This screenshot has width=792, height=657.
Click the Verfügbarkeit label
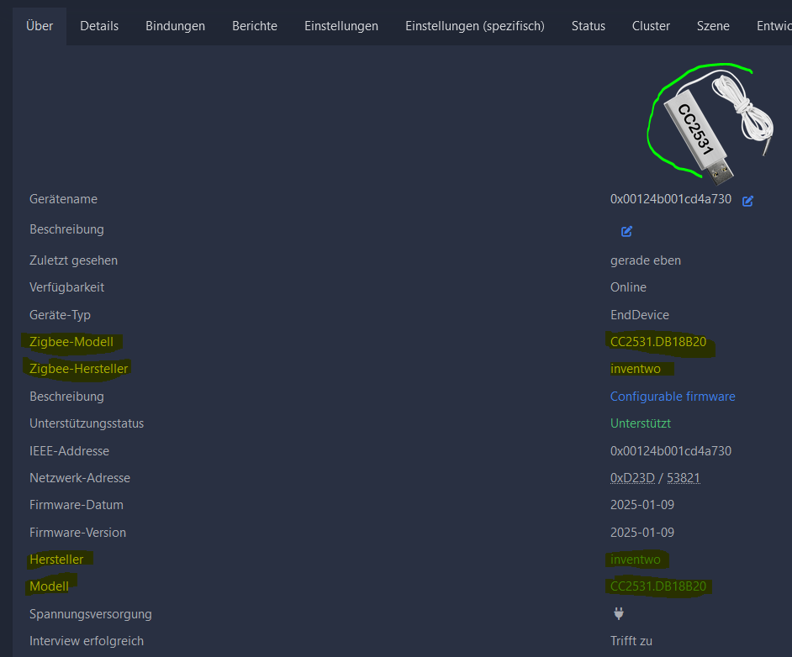click(x=66, y=287)
